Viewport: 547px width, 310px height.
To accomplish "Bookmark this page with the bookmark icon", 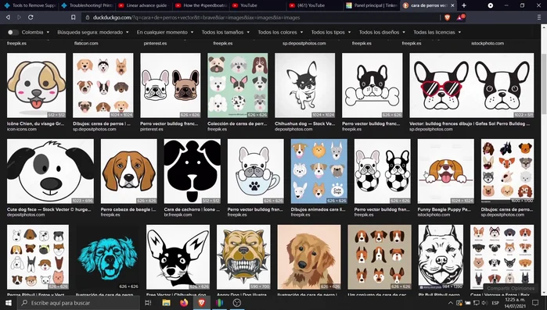I will (73, 17).
